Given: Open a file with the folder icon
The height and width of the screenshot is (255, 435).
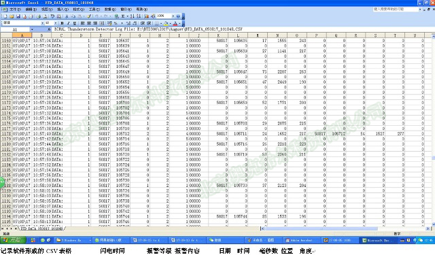Looking at the screenshot, I should pos(12,16).
